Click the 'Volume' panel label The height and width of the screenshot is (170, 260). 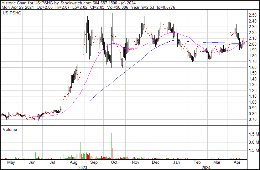[x=10, y=129]
